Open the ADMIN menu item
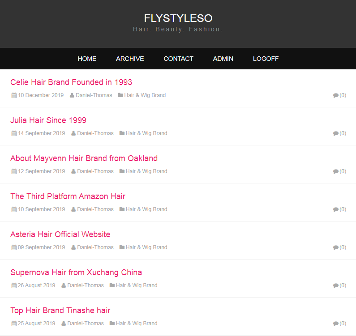This screenshot has width=356, height=336. 223,59
